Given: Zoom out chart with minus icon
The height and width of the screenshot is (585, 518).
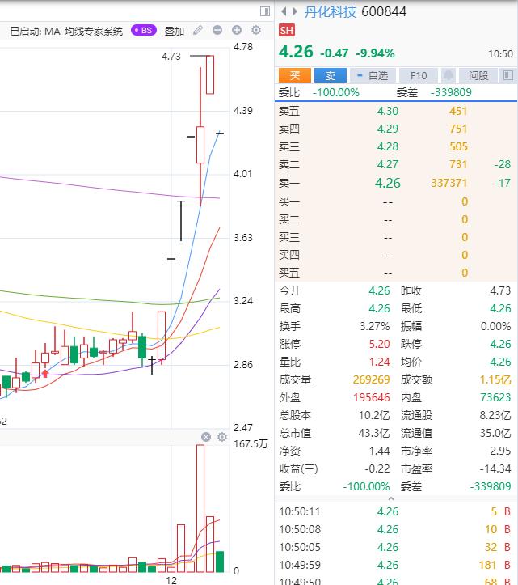Looking at the screenshot, I should point(217,31).
